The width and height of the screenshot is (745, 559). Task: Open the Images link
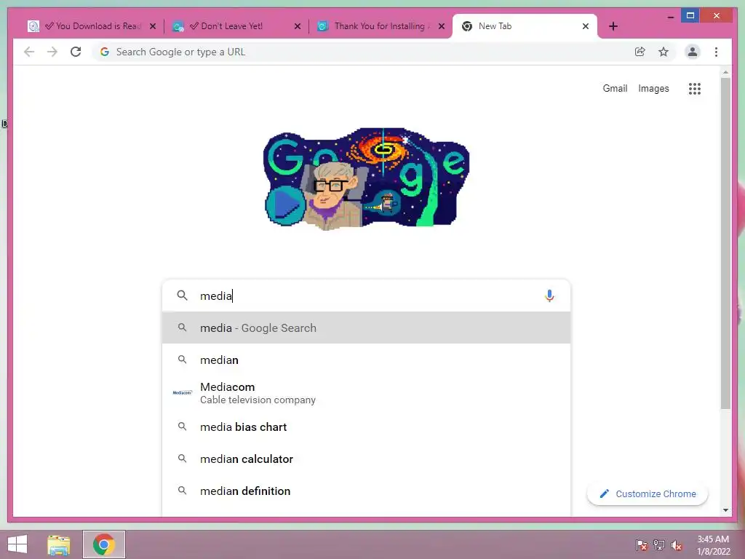pyautogui.click(x=653, y=88)
